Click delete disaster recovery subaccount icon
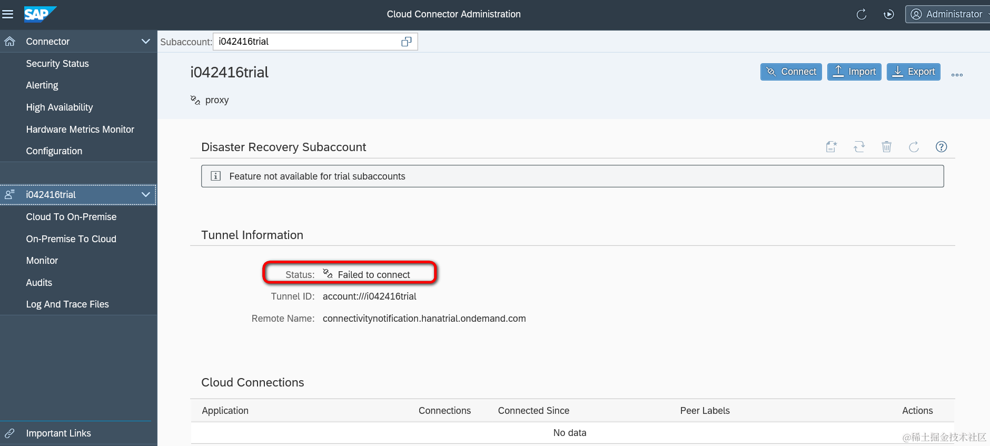 pyautogui.click(x=887, y=147)
